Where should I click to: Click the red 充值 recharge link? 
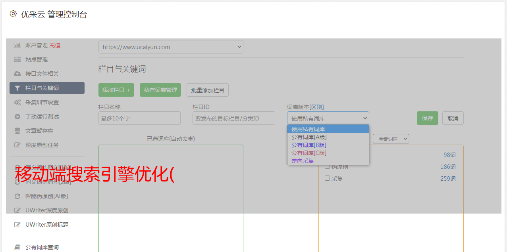(x=55, y=45)
